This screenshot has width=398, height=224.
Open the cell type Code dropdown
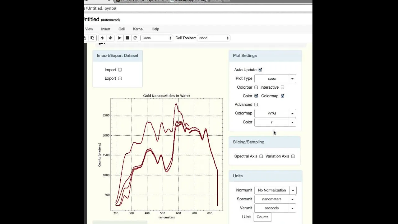click(x=157, y=38)
